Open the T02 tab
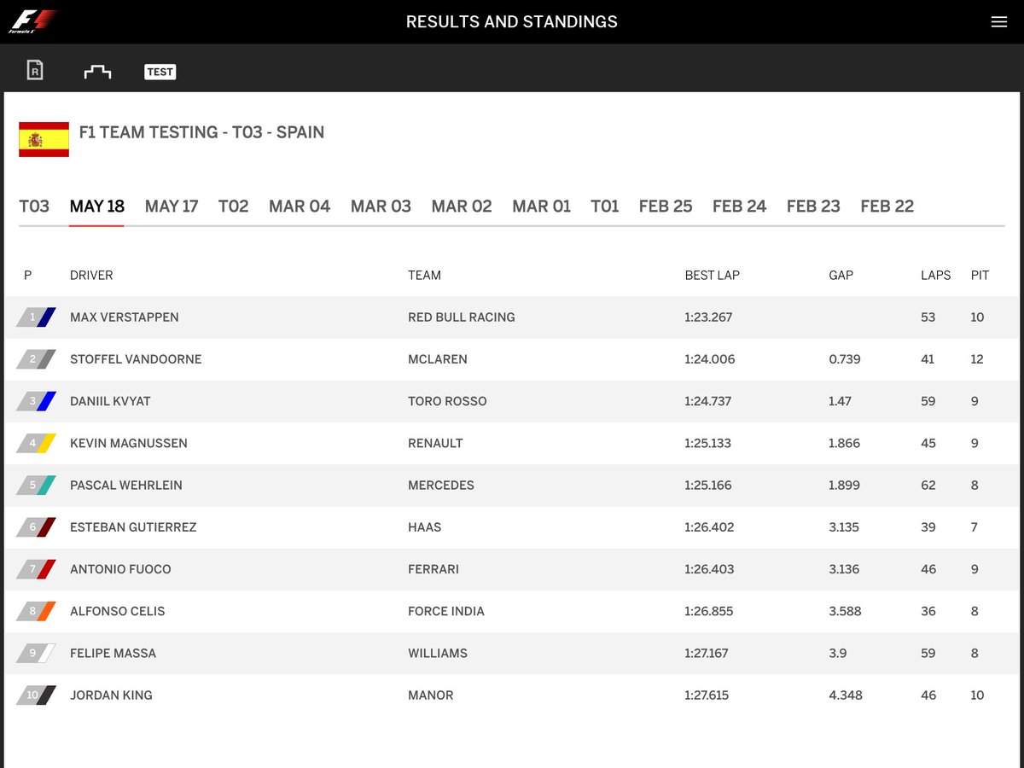Screen dimensions: 1024x768 (234, 206)
